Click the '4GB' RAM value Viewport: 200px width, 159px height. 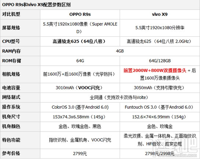click(120, 51)
